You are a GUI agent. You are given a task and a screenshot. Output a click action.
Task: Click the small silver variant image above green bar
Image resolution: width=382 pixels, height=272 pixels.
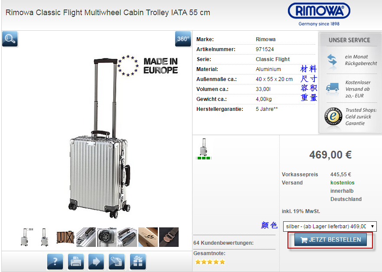tap(204, 147)
